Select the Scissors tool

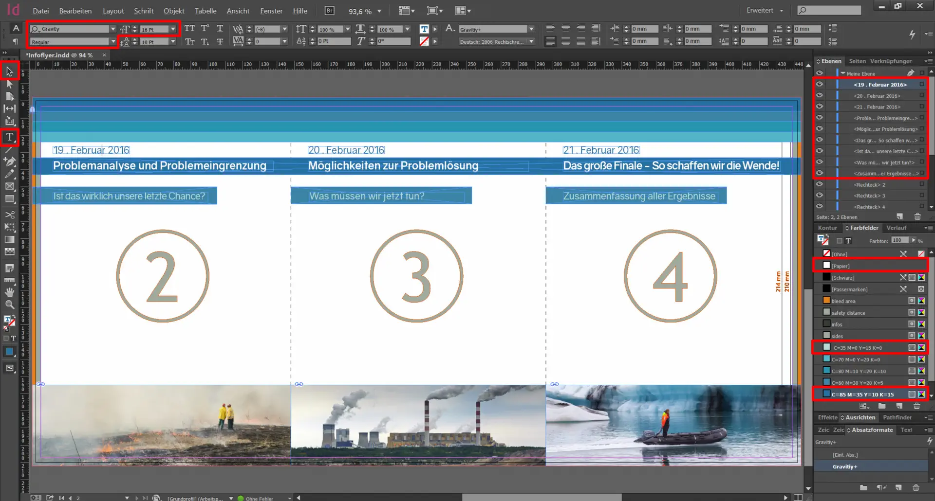pyautogui.click(x=9, y=215)
